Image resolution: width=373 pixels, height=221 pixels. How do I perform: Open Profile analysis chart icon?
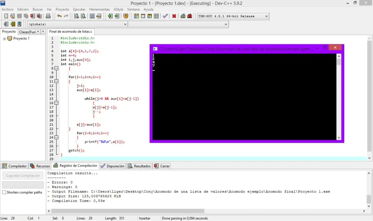pos(183,16)
